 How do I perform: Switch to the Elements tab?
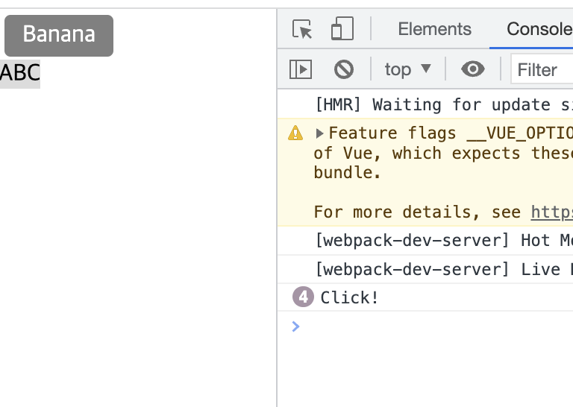pyautogui.click(x=434, y=29)
